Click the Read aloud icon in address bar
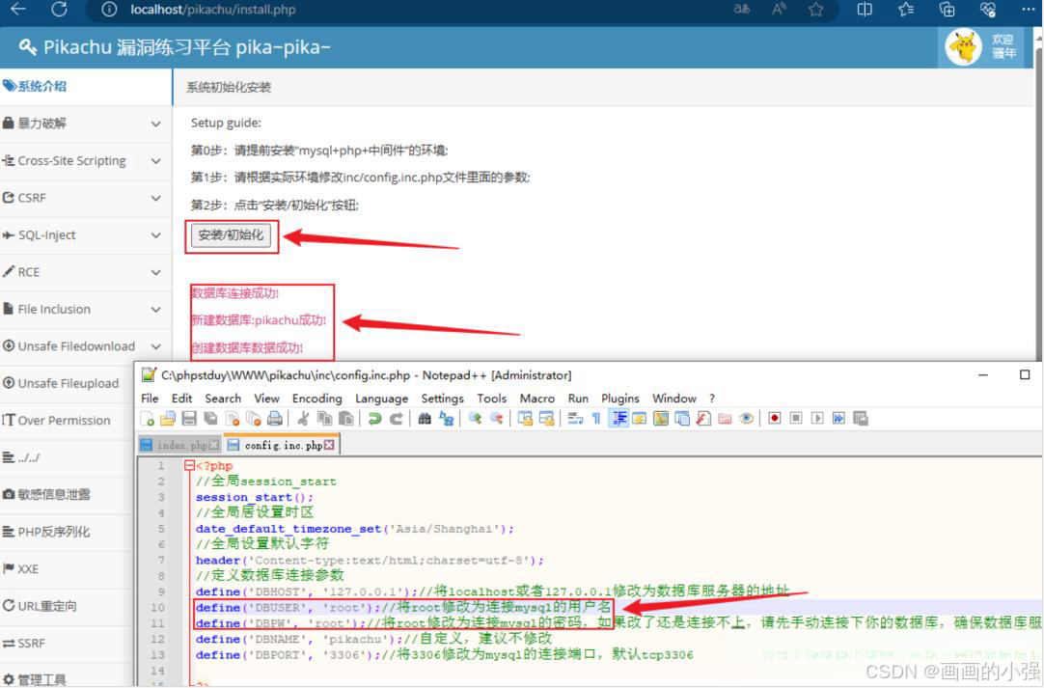 (x=779, y=10)
